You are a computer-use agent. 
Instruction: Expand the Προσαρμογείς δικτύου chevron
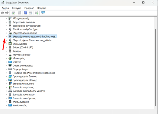pos(6,76)
